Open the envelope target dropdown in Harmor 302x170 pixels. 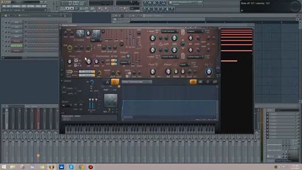tap(136, 82)
